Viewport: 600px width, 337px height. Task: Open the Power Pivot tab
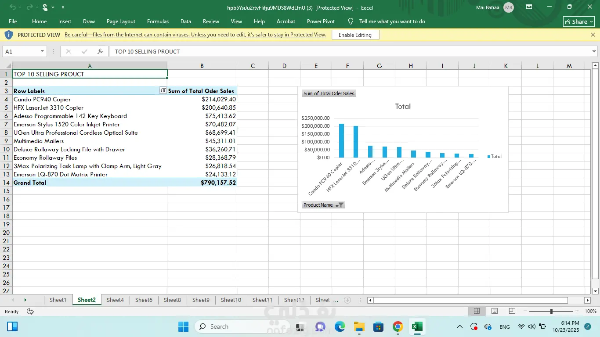tap(321, 22)
